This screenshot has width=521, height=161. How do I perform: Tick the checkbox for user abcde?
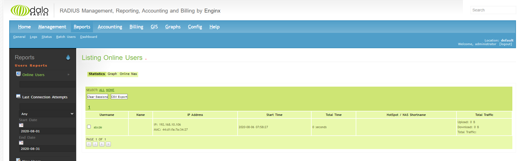point(89,127)
